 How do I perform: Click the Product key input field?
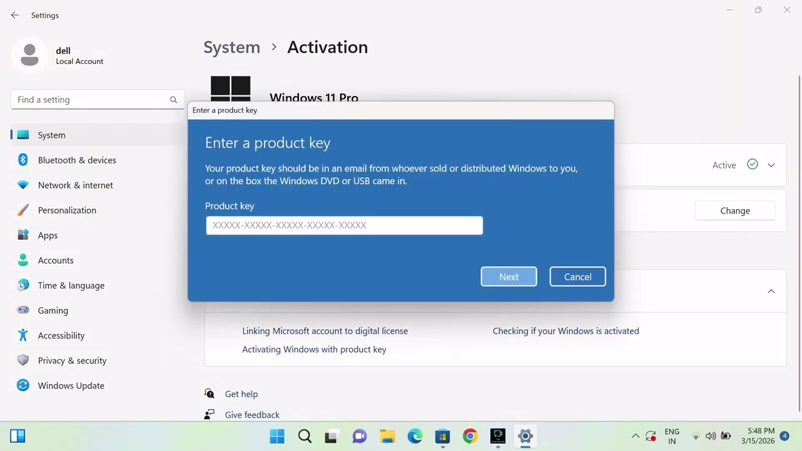point(344,225)
